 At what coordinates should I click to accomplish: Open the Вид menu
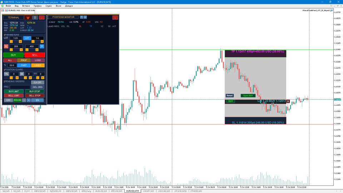(x=17, y=6)
